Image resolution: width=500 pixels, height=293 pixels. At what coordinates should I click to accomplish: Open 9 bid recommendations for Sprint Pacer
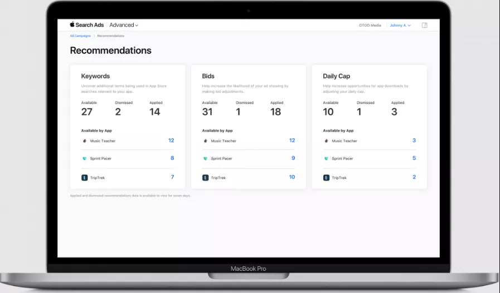(x=293, y=158)
